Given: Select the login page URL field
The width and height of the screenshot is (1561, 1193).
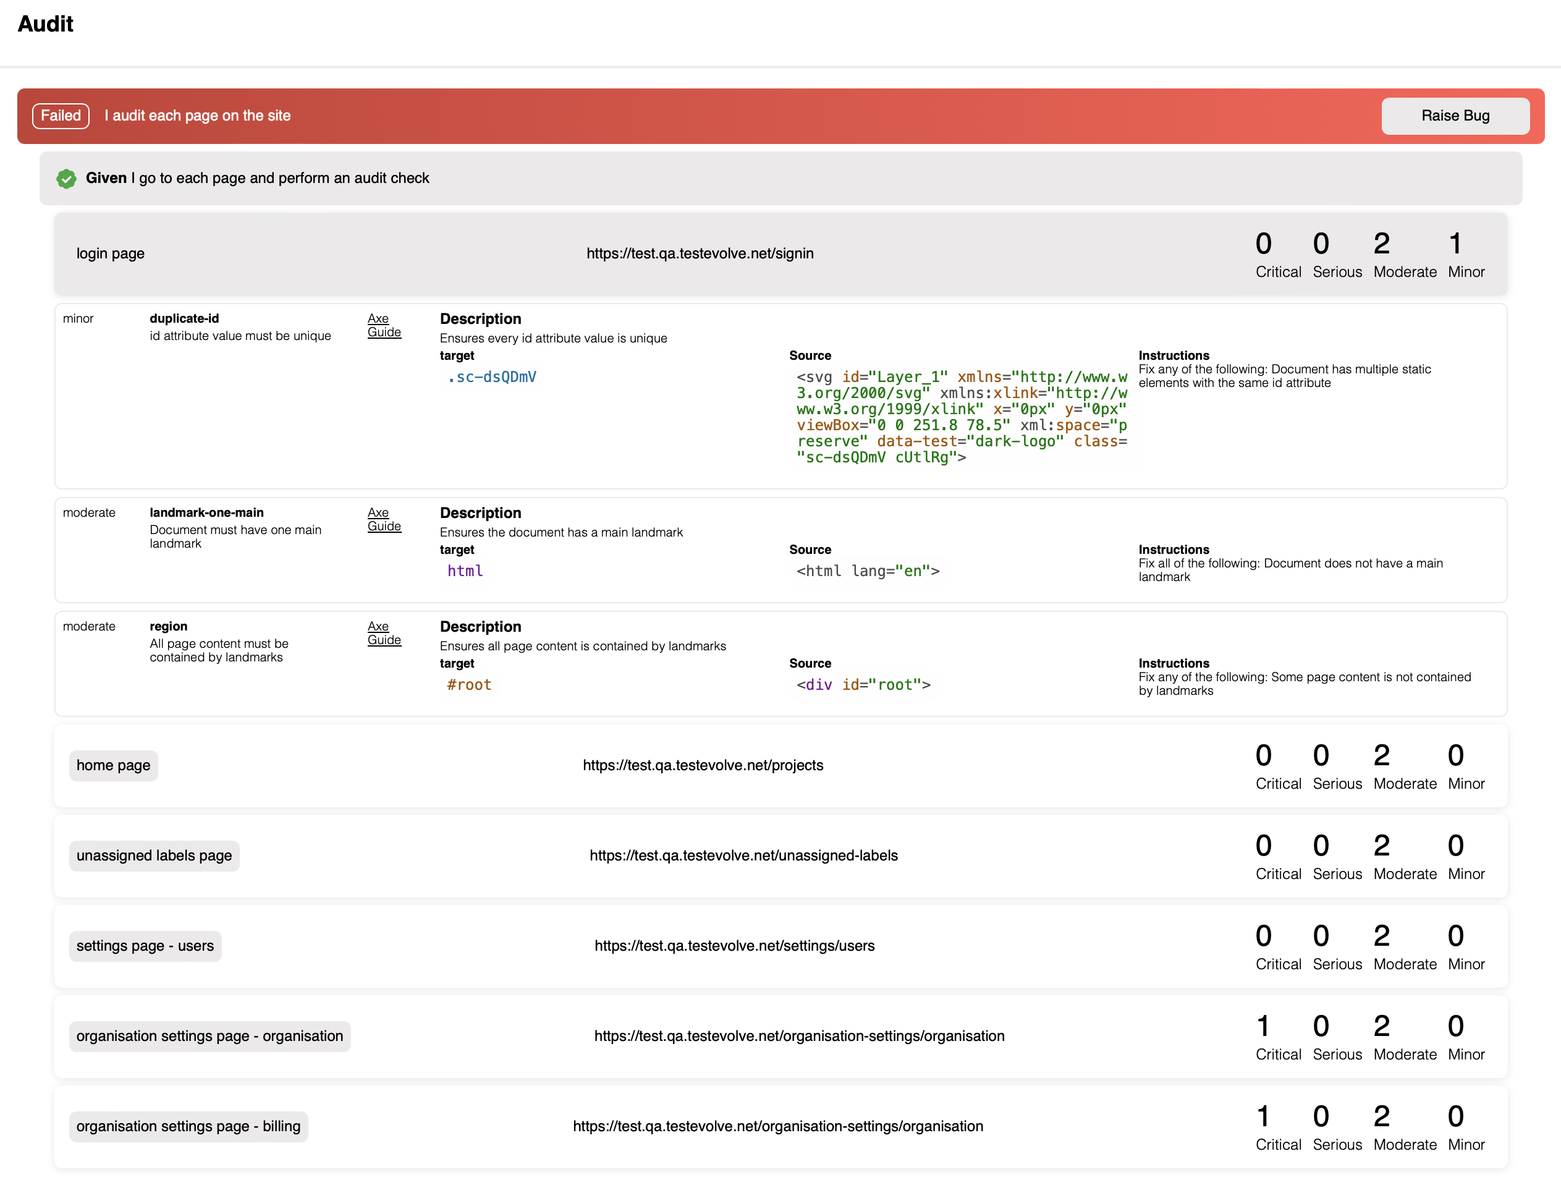Looking at the screenshot, I should click(x=701, y=253).
